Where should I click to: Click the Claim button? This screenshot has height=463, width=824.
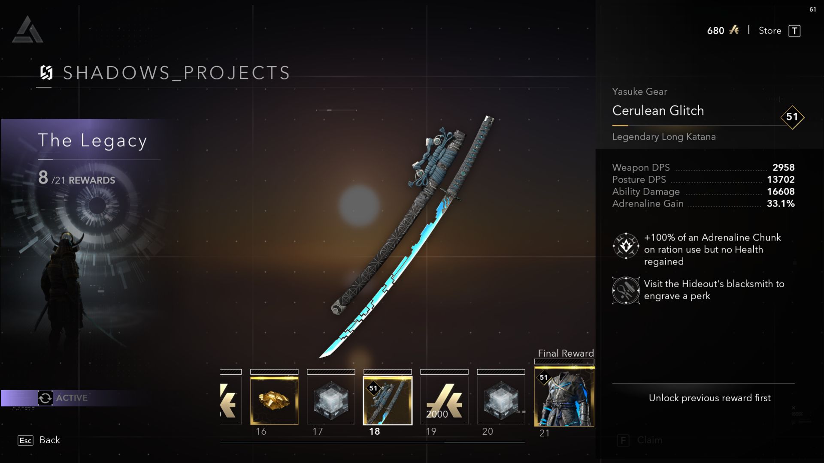click(641, 440)
